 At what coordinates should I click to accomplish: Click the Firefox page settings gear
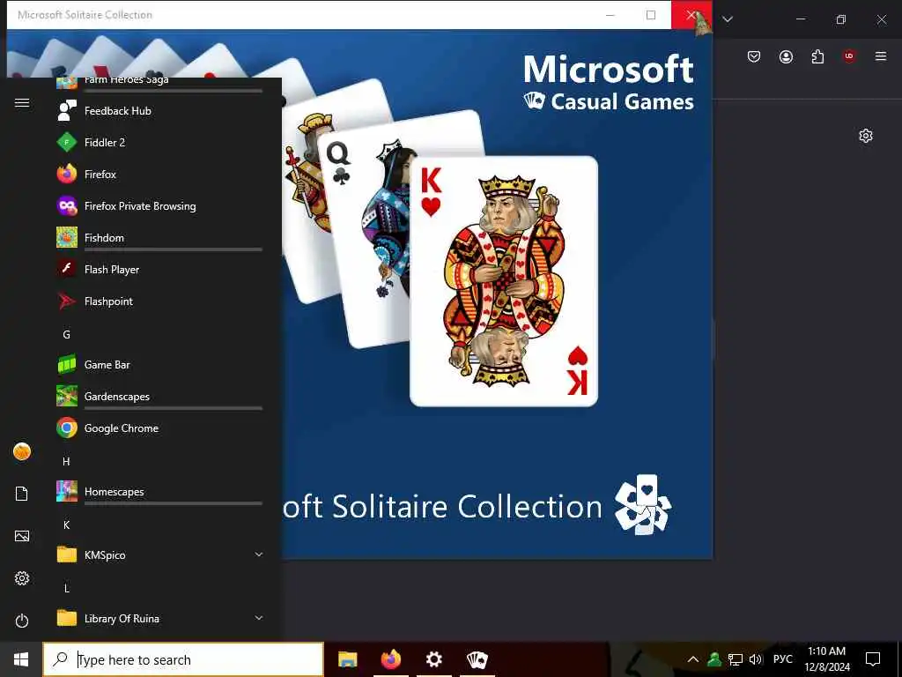click(866, 136)
